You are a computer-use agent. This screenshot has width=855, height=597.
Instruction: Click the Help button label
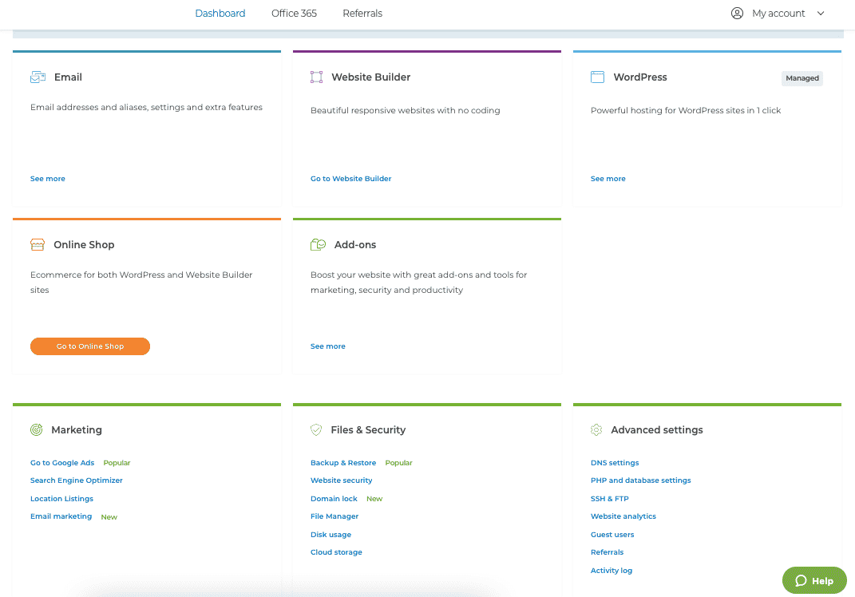tap(822, 581)
